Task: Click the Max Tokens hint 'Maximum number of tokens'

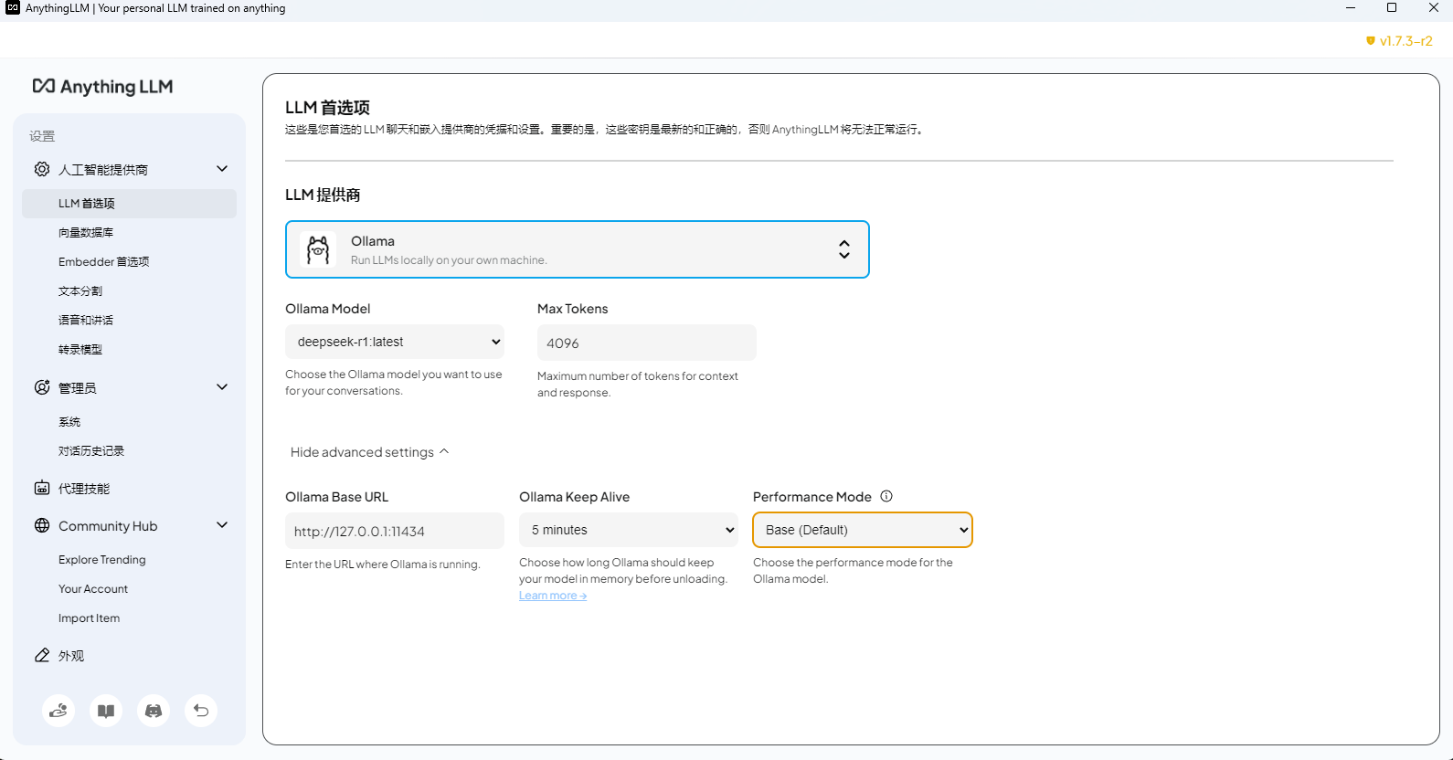Action: (638, 385)
